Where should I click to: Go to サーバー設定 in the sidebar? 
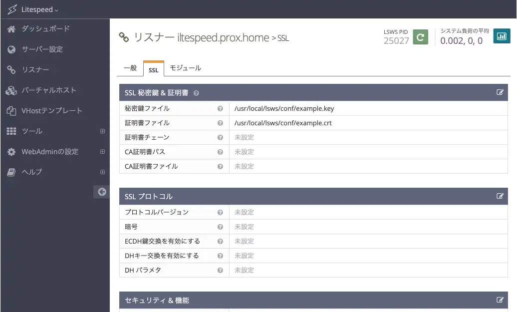tap(42, 49)
